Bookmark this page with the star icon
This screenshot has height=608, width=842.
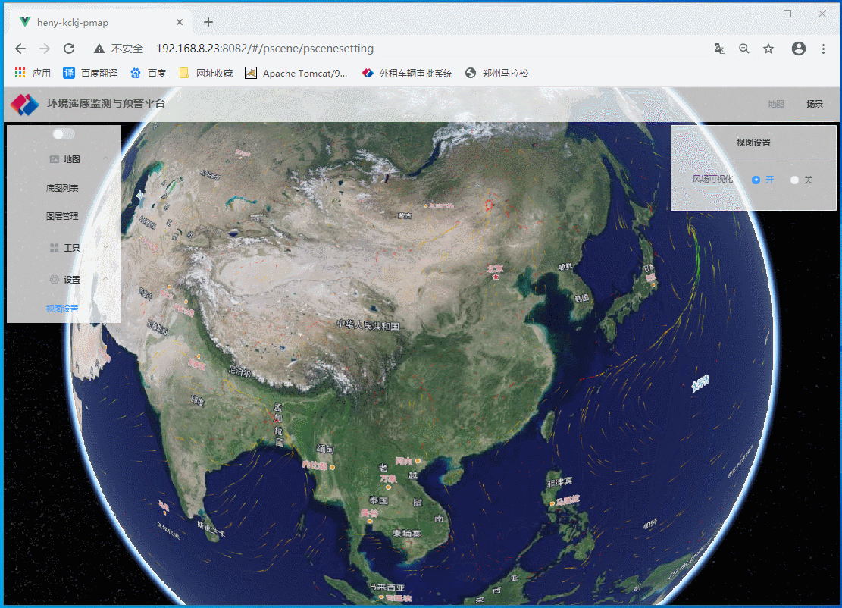click(768, 49)
